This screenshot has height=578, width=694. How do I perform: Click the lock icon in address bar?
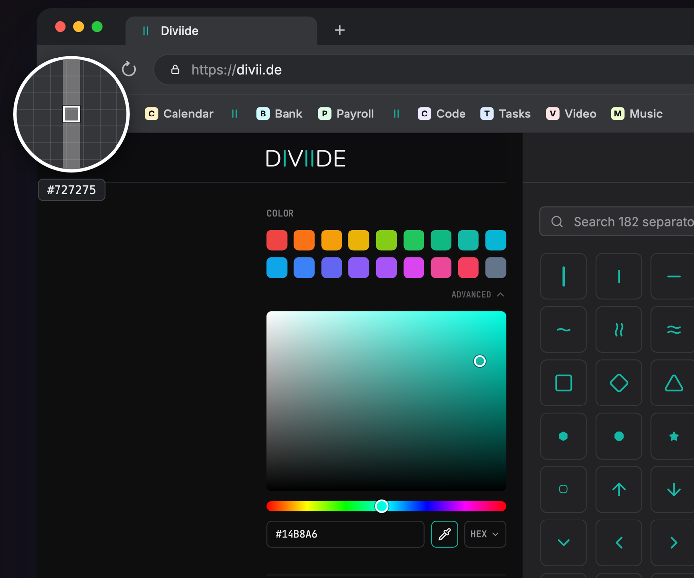point(175,69)
